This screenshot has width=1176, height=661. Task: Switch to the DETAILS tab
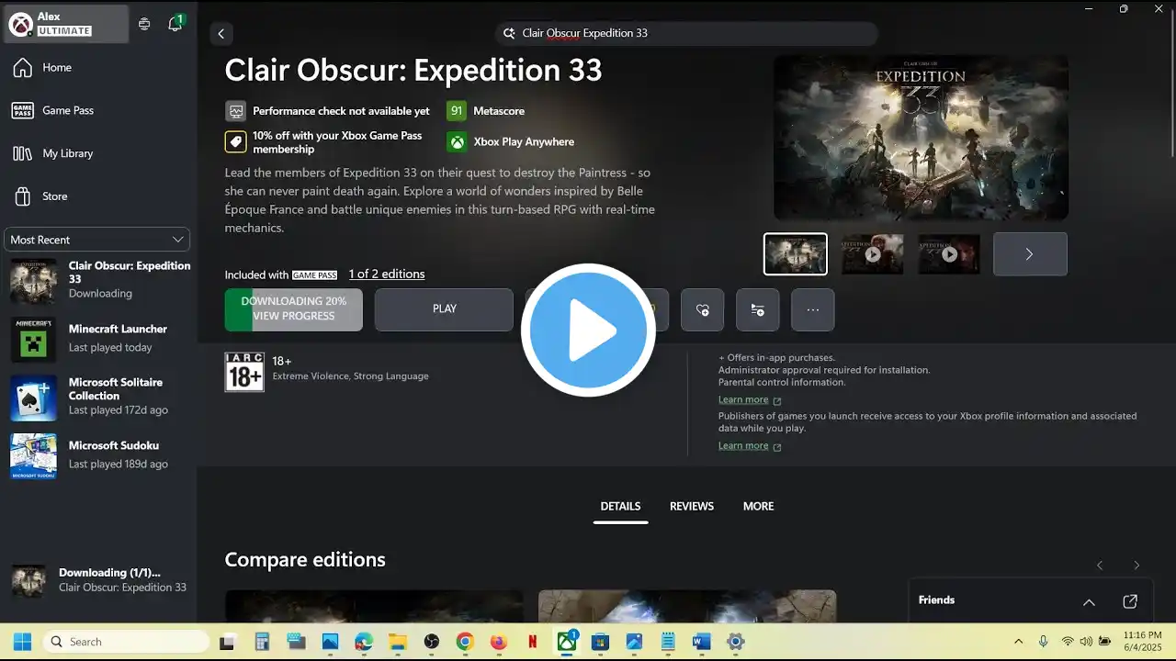tap(620, 507)
